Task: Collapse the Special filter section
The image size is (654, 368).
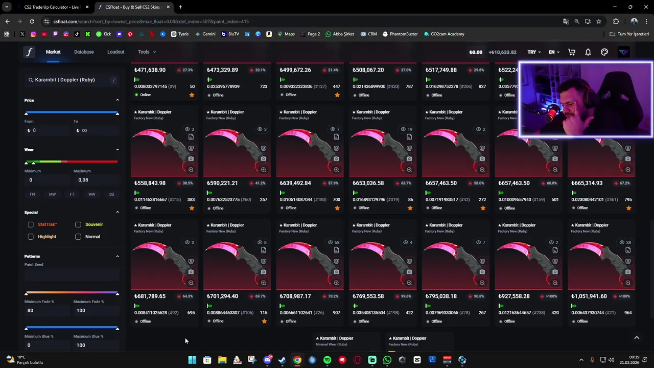Action: tap(117, 212)
